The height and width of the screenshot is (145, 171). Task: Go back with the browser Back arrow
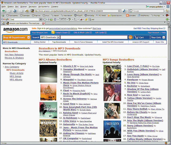(x=3, y=11)
